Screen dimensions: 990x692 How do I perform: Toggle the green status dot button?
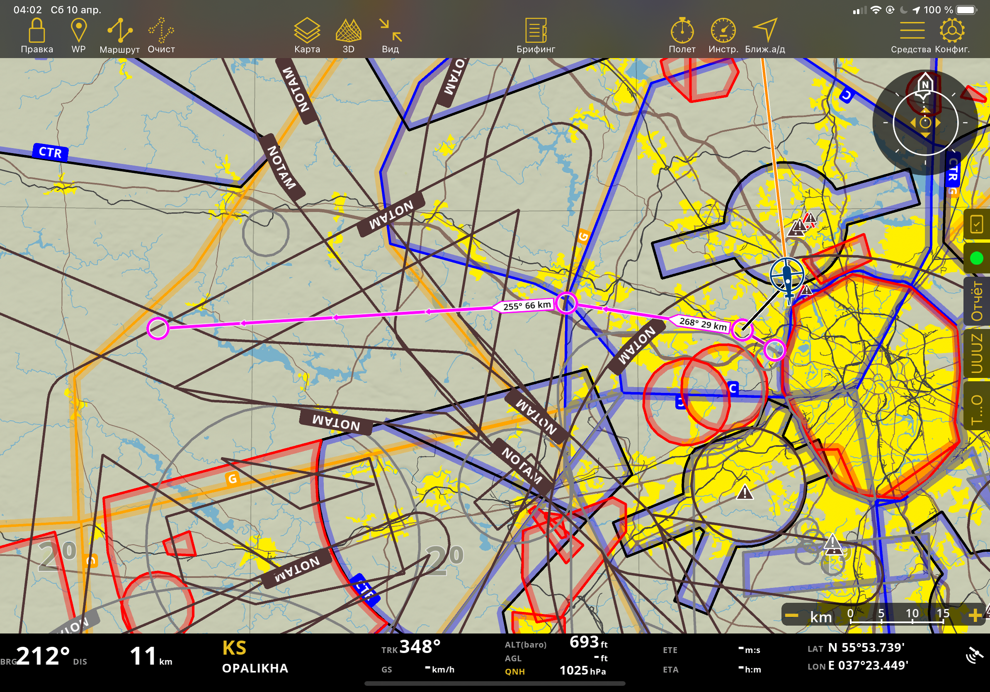click(976, 258)
